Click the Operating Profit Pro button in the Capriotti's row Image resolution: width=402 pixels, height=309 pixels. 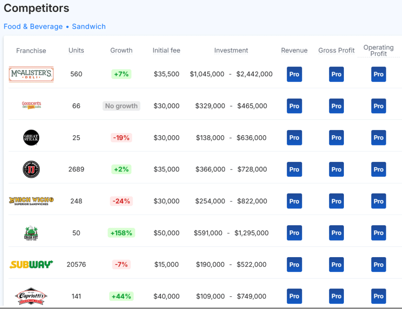pyautogui.click(x=378, y=296)
